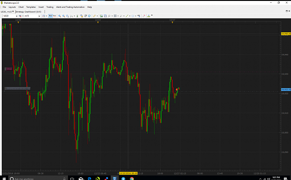291x180 pixels.
Task: Select the ellipse shape drawing tool
Action: click(133, 16)
